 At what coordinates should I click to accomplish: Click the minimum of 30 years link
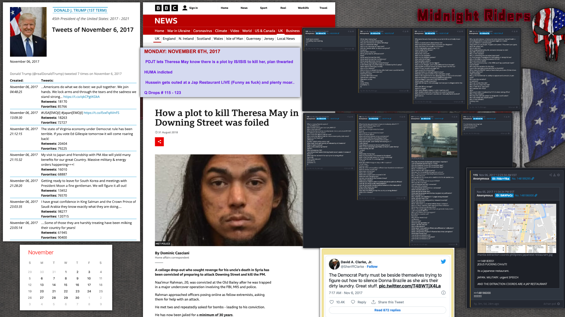(216, 315)
